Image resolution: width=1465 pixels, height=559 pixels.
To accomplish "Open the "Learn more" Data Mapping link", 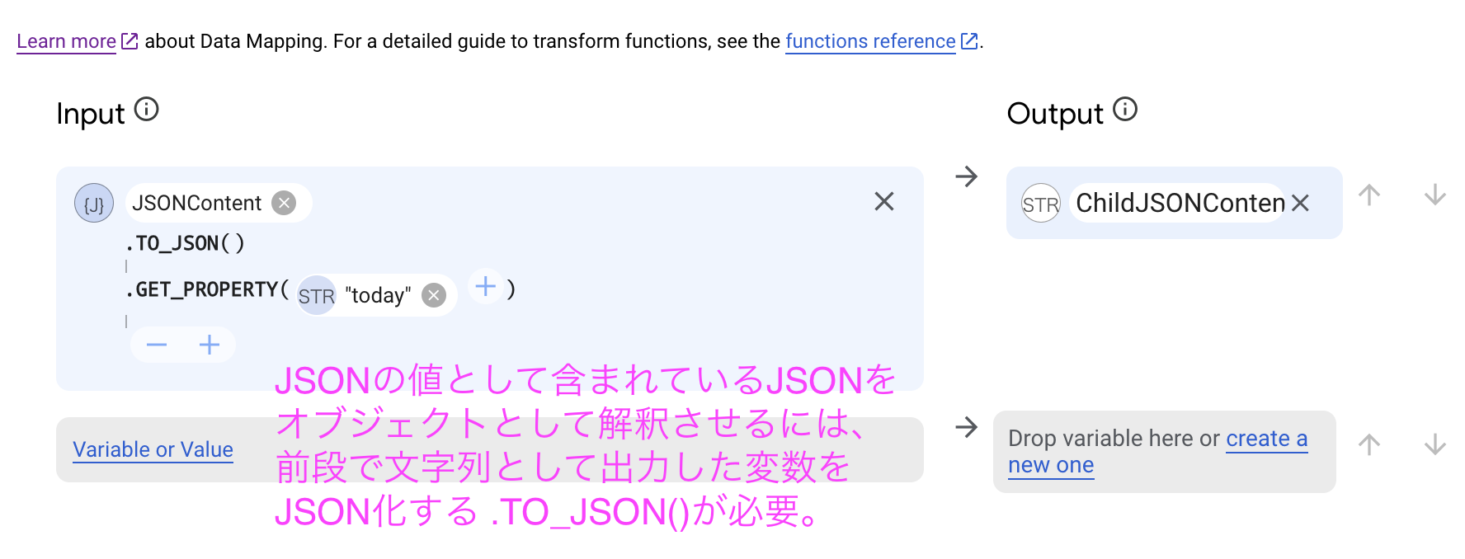I will pyautogui.click(x=67, y=40).
